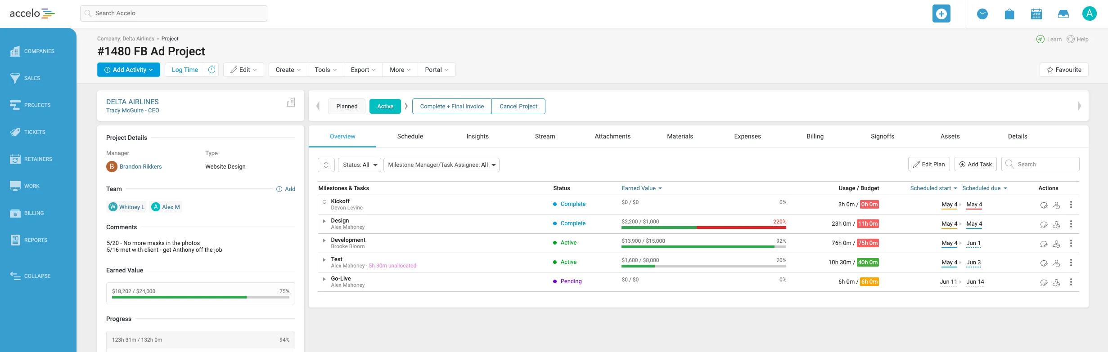Open assignee icon for Design row
Viewport: 1108px width, 352px height.
[x=1056, y=224]
